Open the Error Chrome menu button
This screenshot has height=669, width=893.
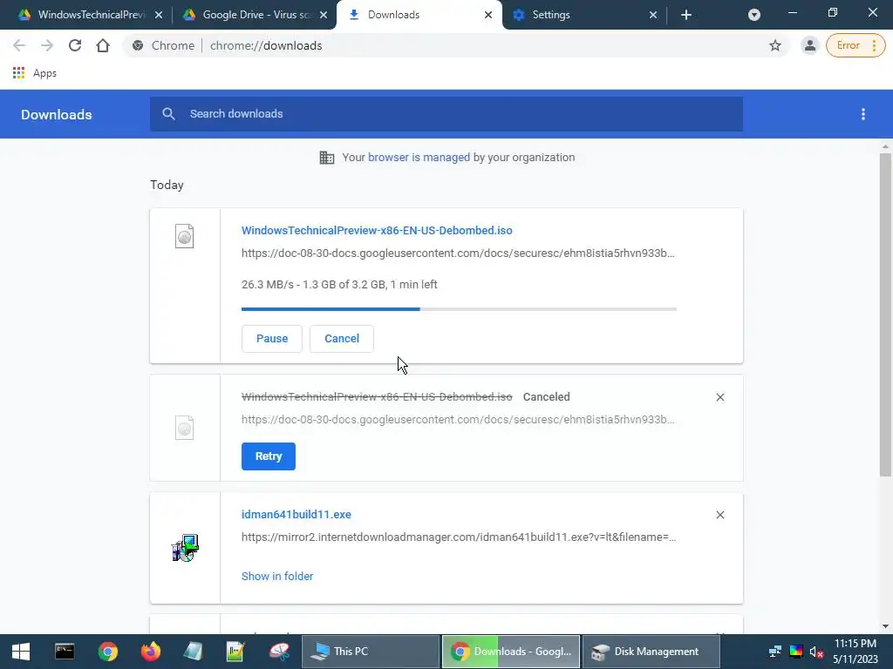tap(856, 45)
